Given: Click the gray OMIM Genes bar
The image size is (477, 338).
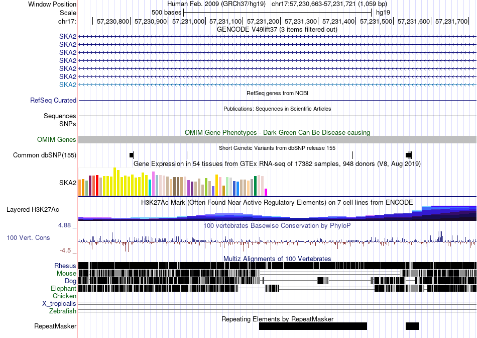Looking at the screenshot, I should click(277, 140).
